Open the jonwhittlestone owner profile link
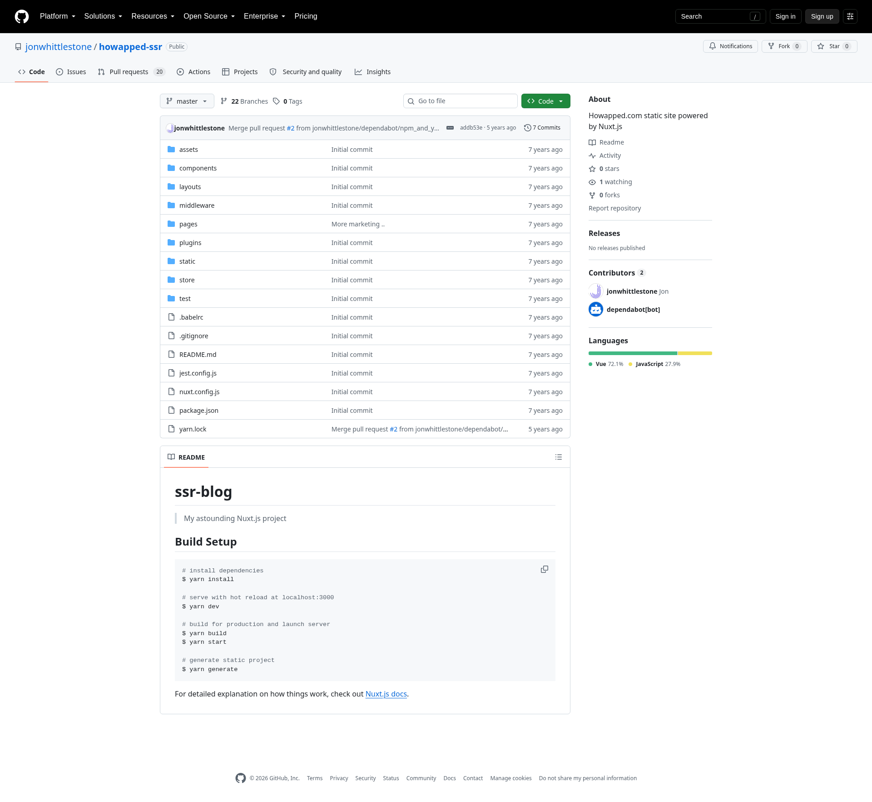The width and height of the screenshot is (872, 802). pyautogui.click(x=59, y=47)
